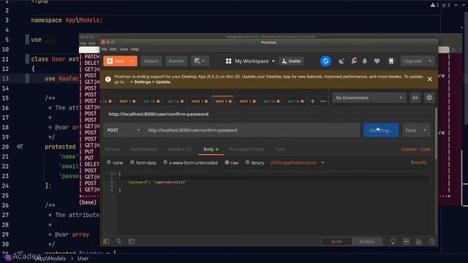Open the No Environment selector
Viewport: 468px width, 263px height.
pyautogui.click(x=369, y=97)
